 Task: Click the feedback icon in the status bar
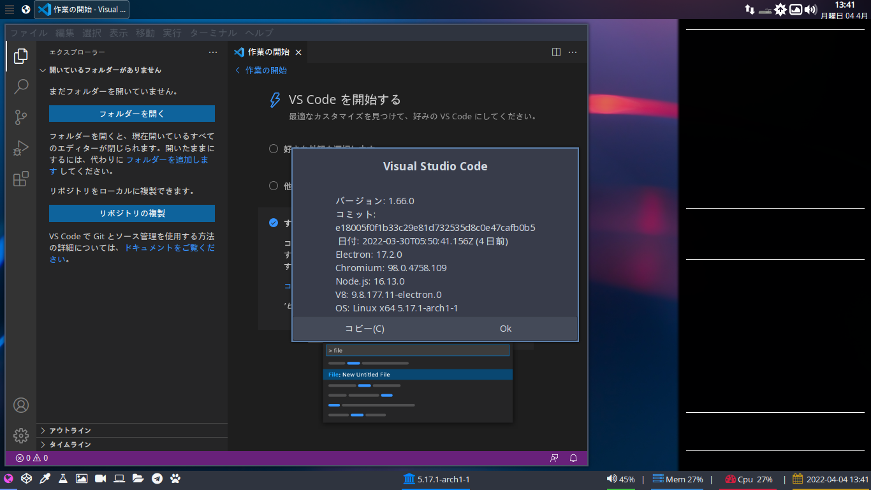tap(554, 458)
